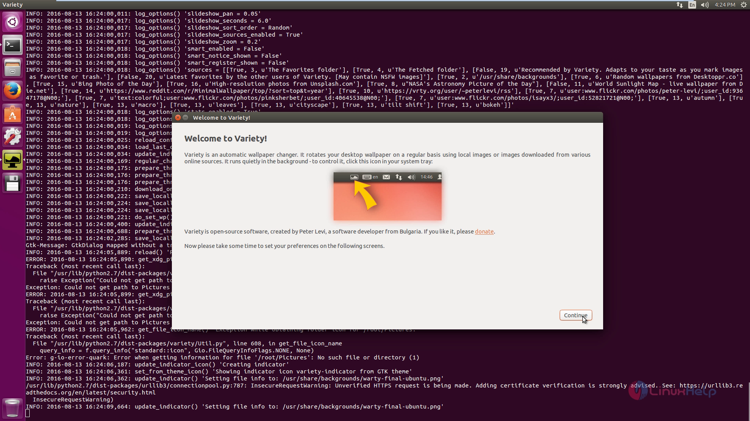
Task: Close the Welcome to Variety dialog
Action: 178,117
